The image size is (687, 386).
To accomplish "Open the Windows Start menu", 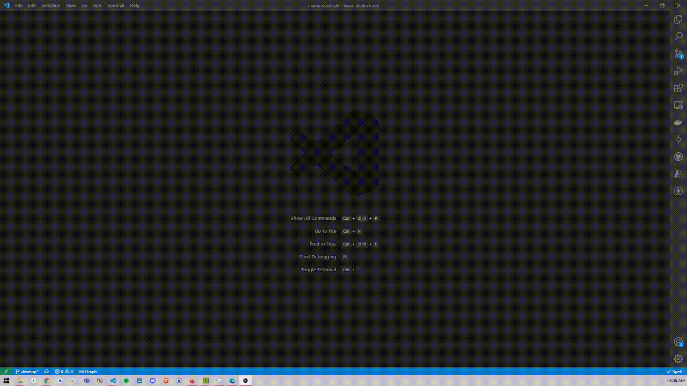I will tap(7, 381).
